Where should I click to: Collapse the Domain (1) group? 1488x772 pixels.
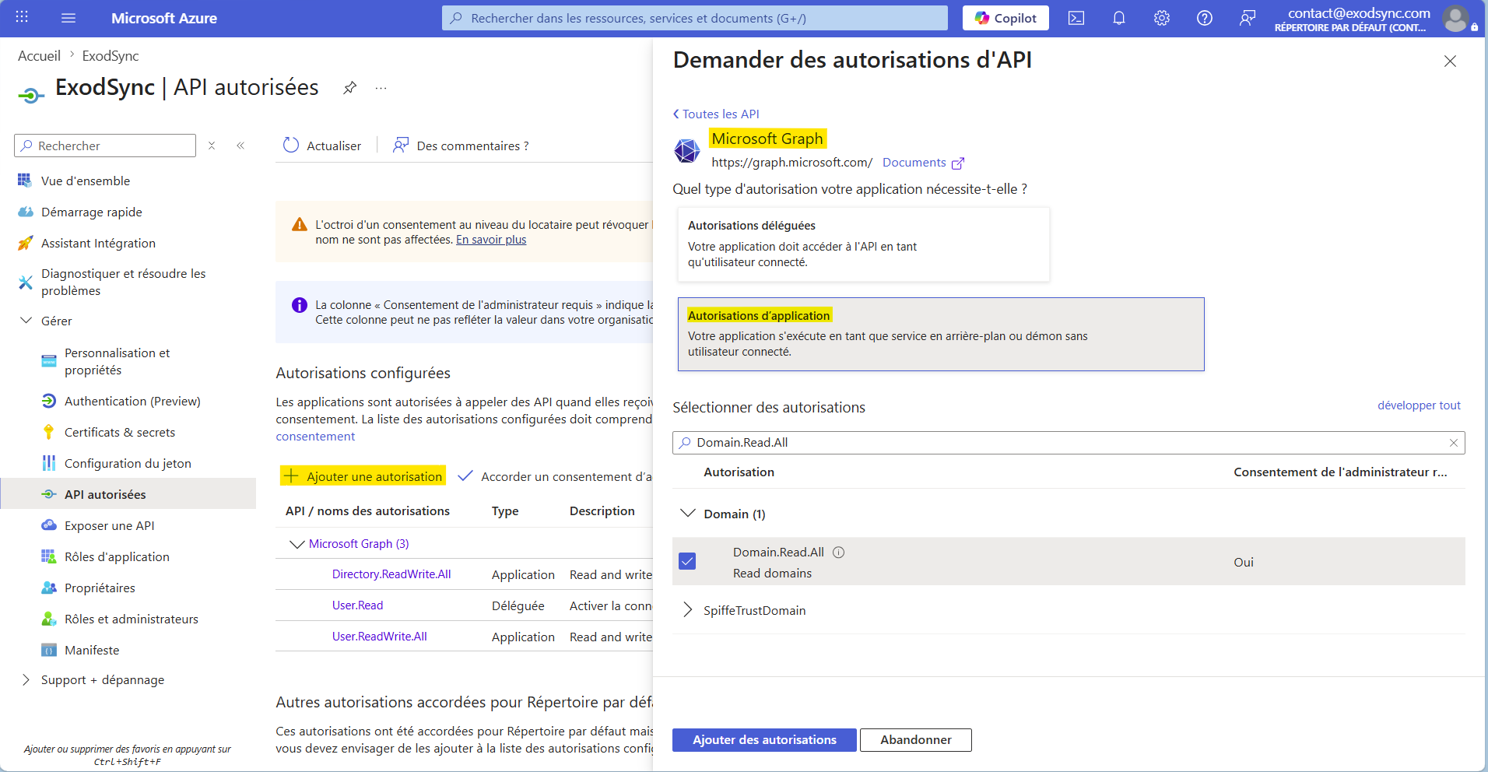(x=688, y=514)
